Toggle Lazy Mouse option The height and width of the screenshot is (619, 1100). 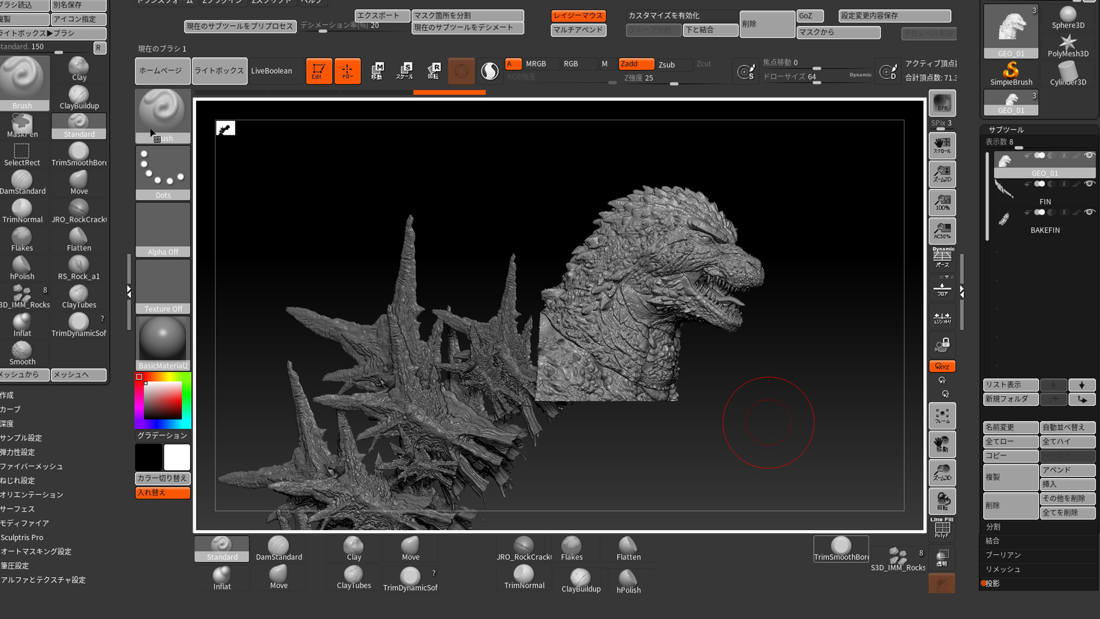(577, 16)
